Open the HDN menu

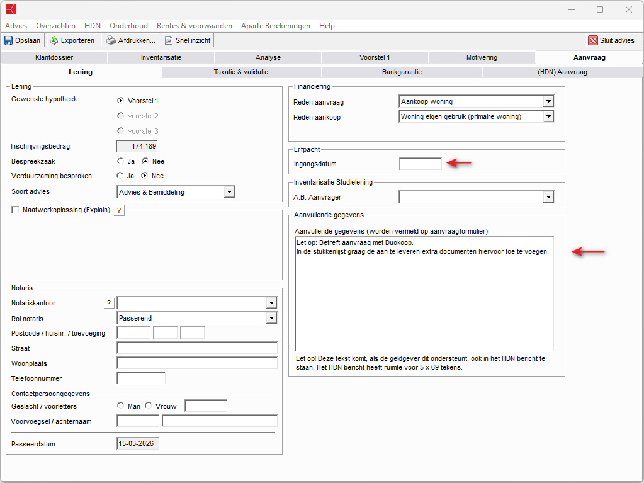coord(93,25)
